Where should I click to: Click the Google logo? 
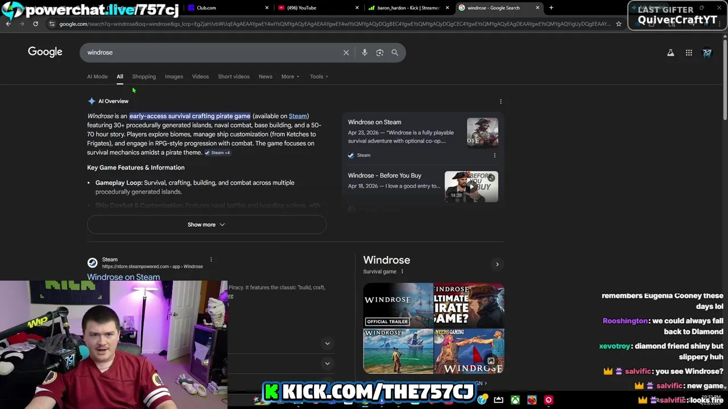coord(45,52)
